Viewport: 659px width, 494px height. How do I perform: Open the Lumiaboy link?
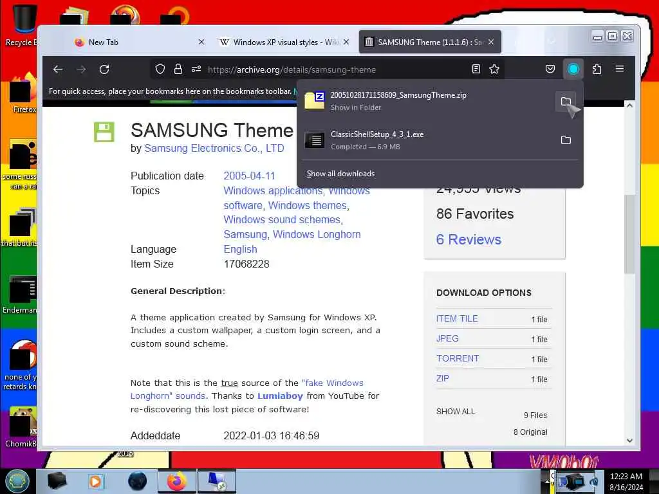tap(280, 396)
